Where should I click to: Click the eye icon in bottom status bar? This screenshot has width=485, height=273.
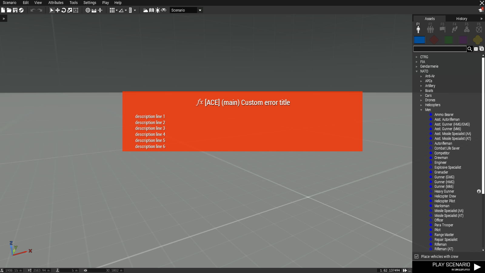[85, 270]
